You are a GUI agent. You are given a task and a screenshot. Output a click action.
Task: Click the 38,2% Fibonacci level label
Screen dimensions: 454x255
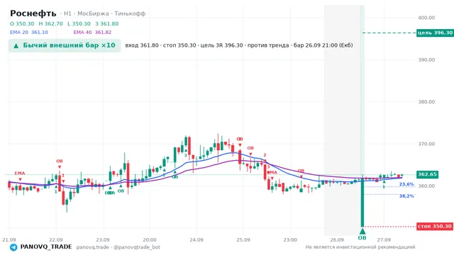(406, 196)
